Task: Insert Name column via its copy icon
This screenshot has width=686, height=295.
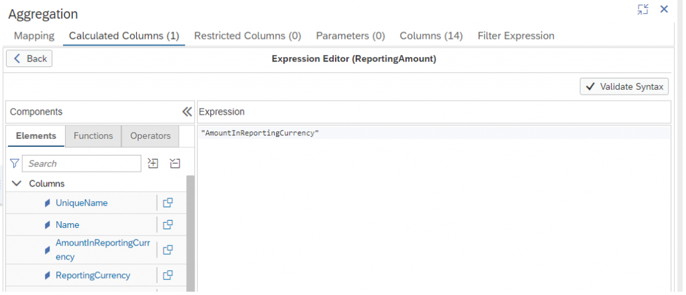Action: coord(167,225)
